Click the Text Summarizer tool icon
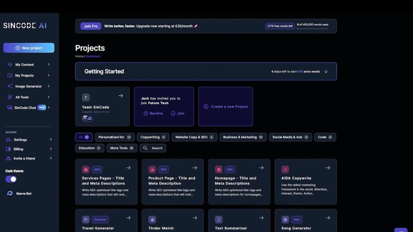Viewport: 413px width, 232px height. coord(218,220)
